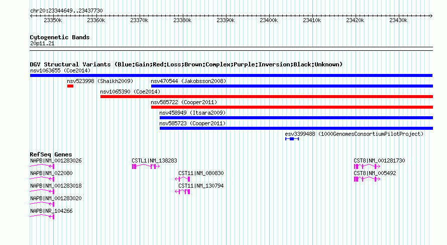Click the 23370k ruler tick label
Screen dimensions: 447x245
[139, 21]
